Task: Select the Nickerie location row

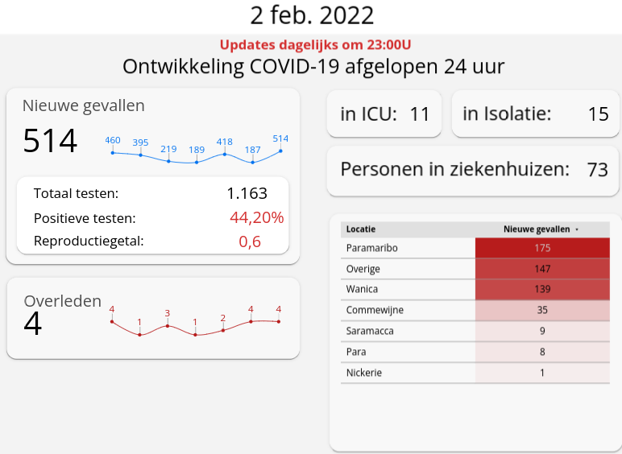Action: point(364,373)
